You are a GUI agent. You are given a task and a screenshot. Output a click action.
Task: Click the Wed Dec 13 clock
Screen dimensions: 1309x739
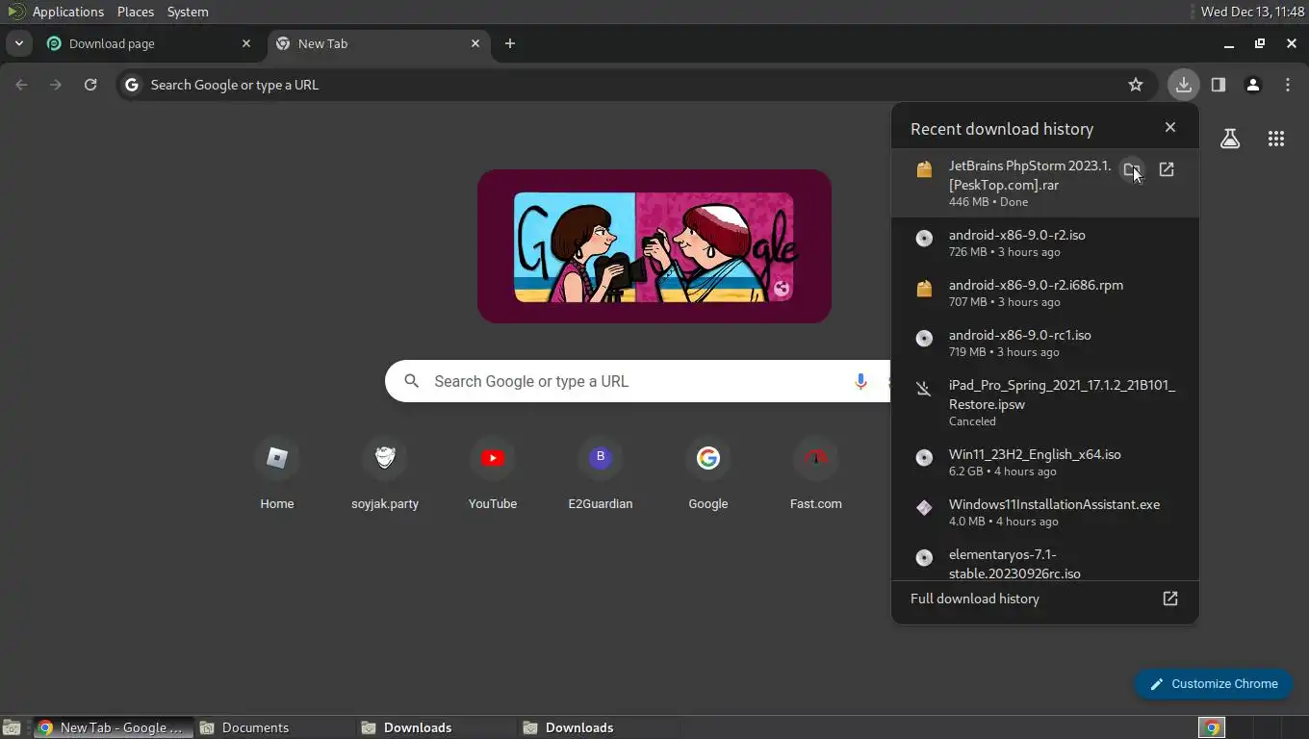pos(1252,12)
